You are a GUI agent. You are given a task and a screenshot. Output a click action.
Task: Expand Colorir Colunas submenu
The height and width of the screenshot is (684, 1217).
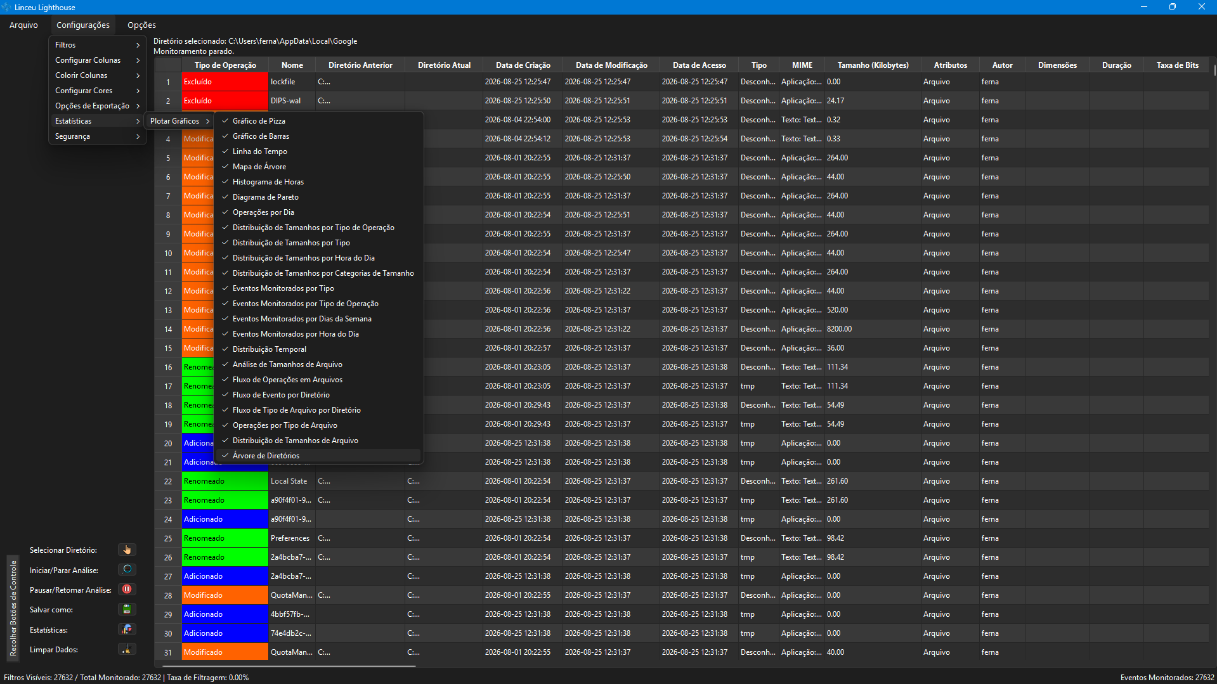point(98,75)
